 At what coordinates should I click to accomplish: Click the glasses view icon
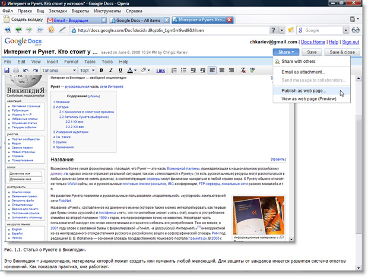pyautogui.click(x=356, y=30)
